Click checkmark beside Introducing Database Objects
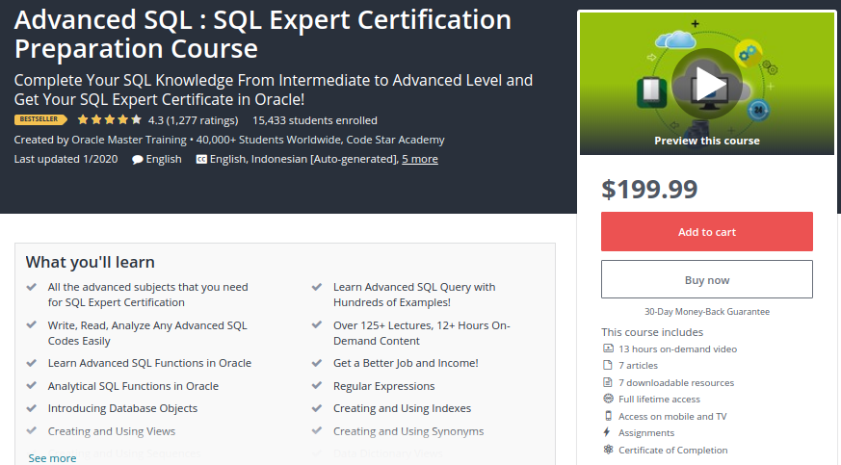841x465 pixels. (x=31, y=407)
